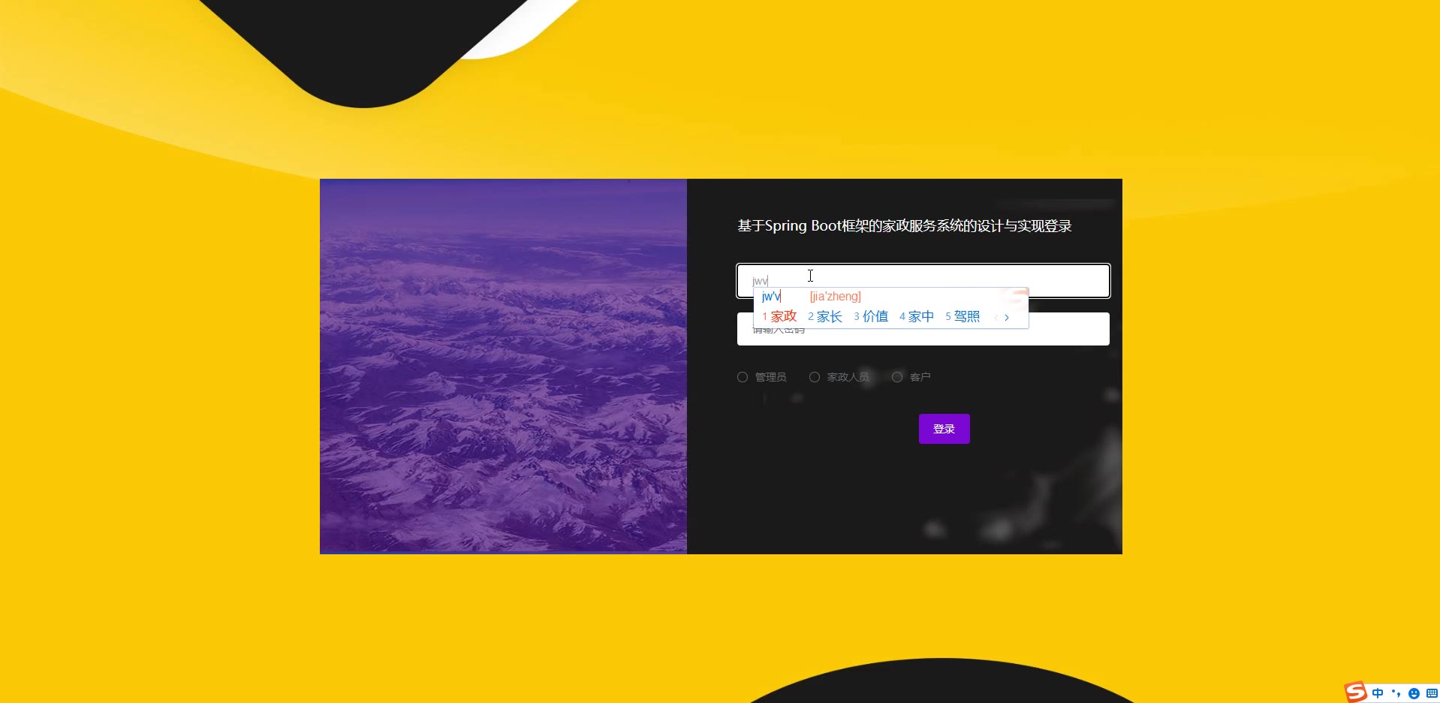Screen dimensions: 1440x703
Task: Click the purple 登录 button
Action: (944, 429)
